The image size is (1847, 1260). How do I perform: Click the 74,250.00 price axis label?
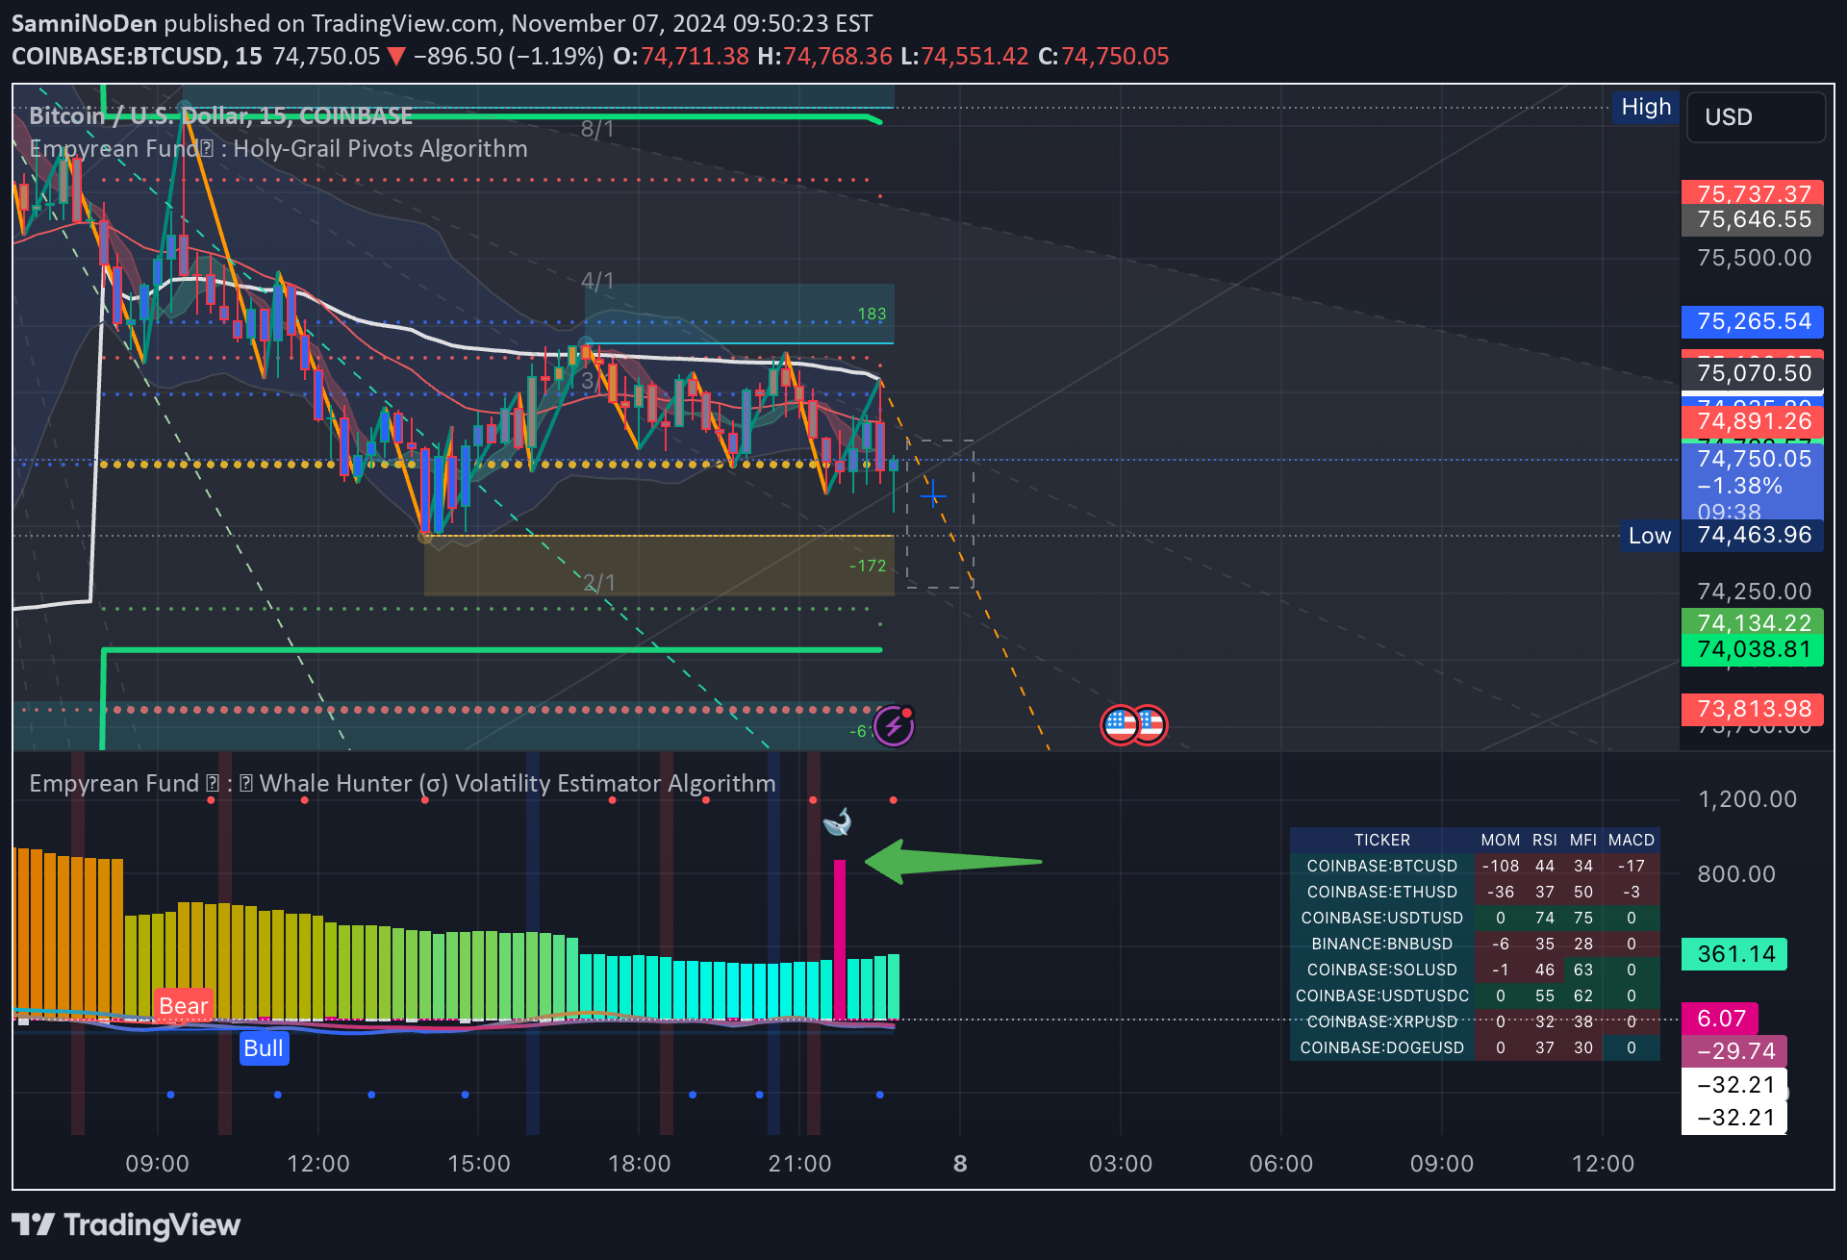coord(1754,592)
